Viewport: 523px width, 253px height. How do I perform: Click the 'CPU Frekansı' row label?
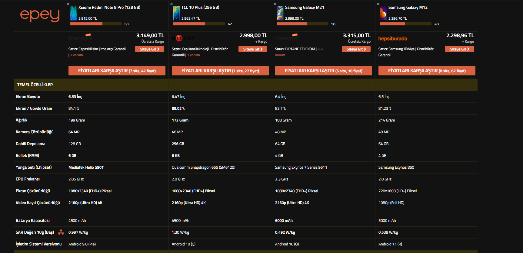[28, 179]
